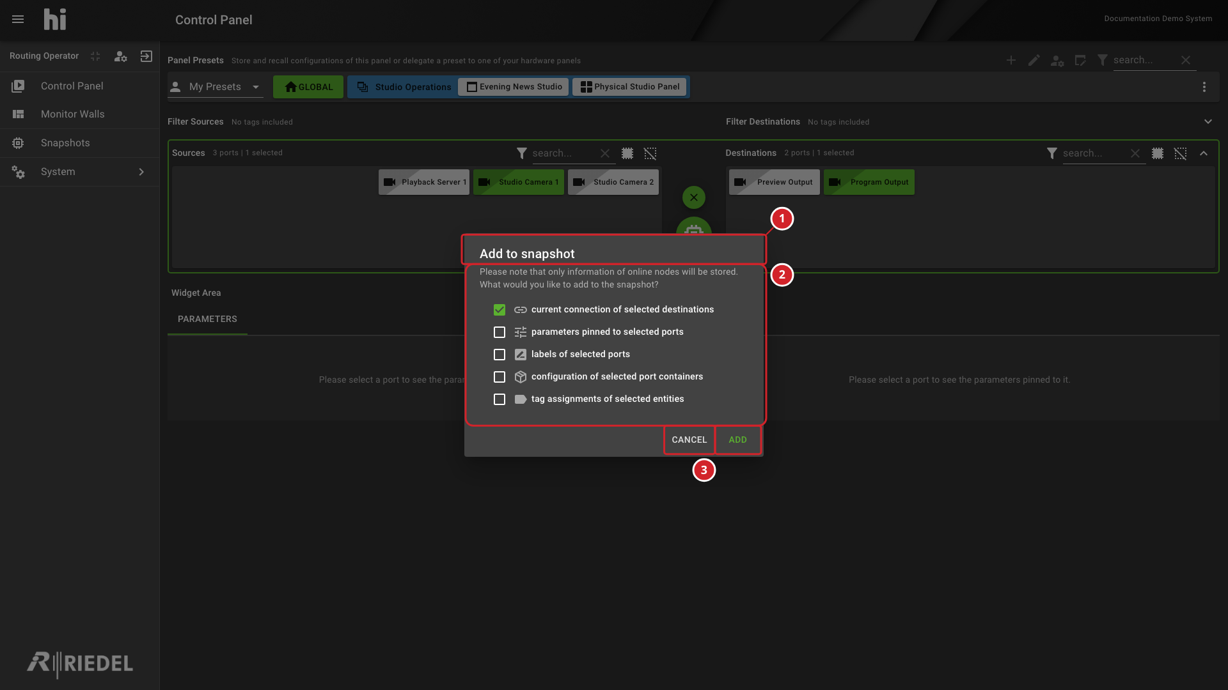Screen dimensions: 1228x690
Task: Collapse sidebar using the compress arrows icon
Action: pos(95,56)
